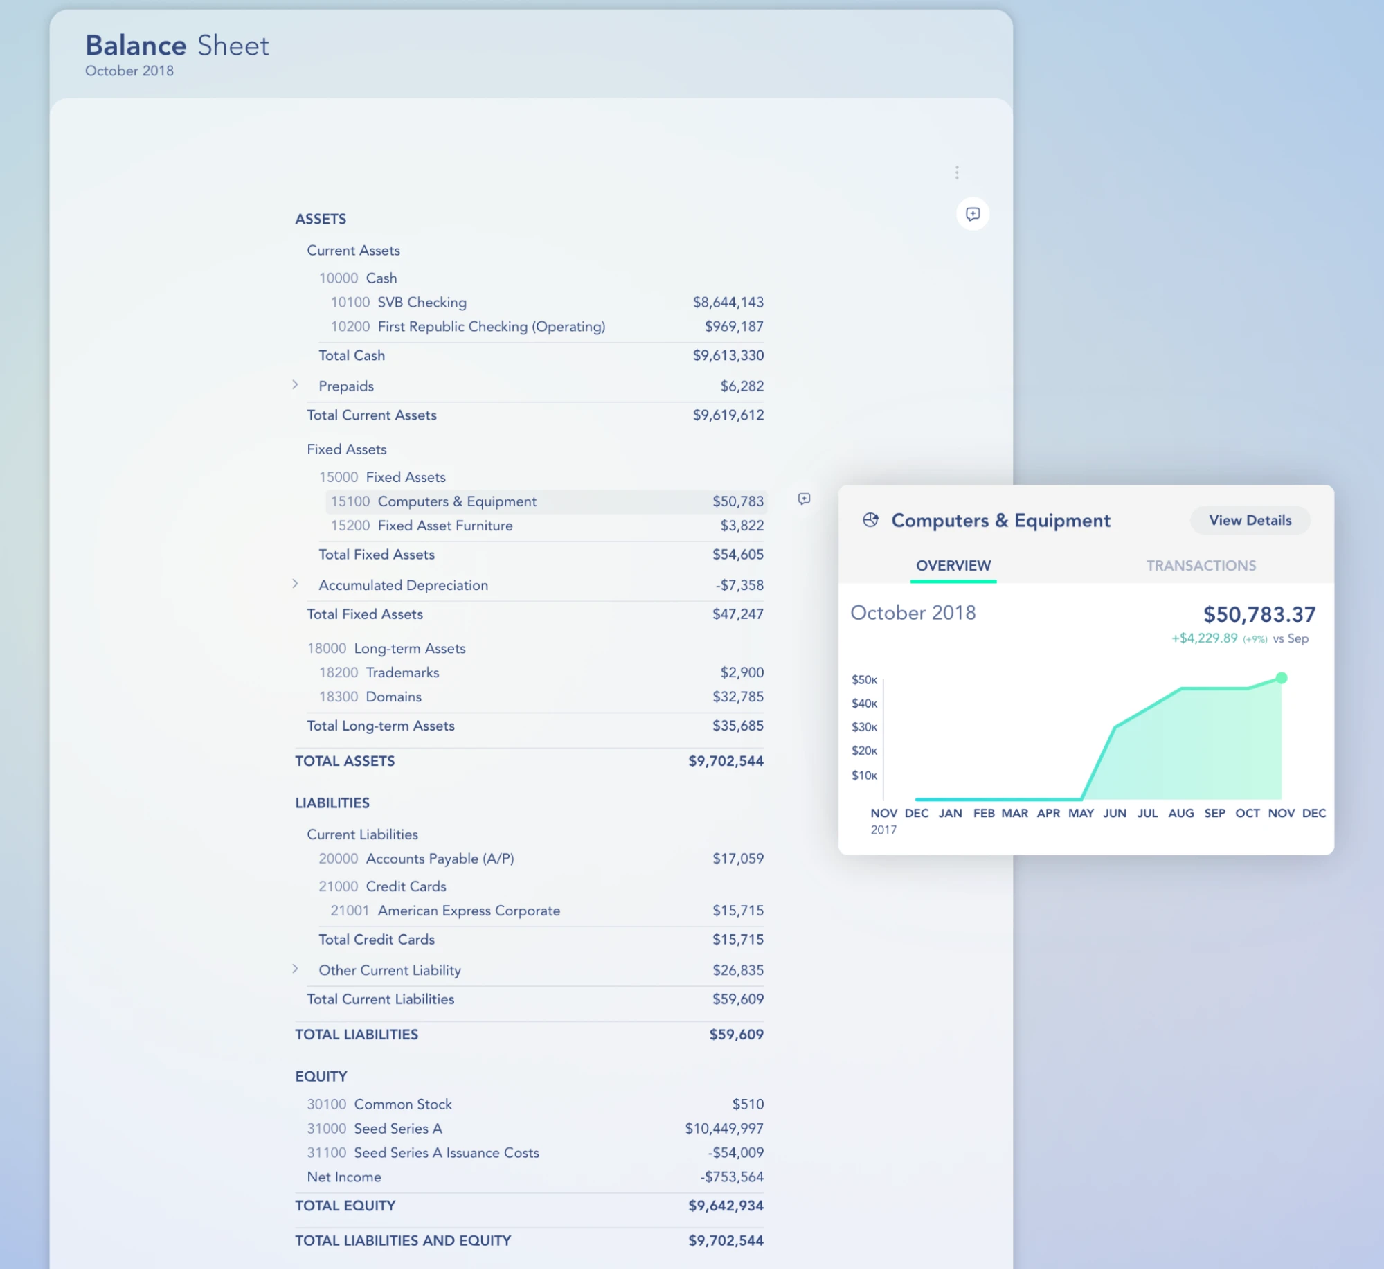Image resolution: width=1384 pixels, height=1270 pixels.
Task: Select the 21001 American Express Corporate row
Action: click(469, 911)
